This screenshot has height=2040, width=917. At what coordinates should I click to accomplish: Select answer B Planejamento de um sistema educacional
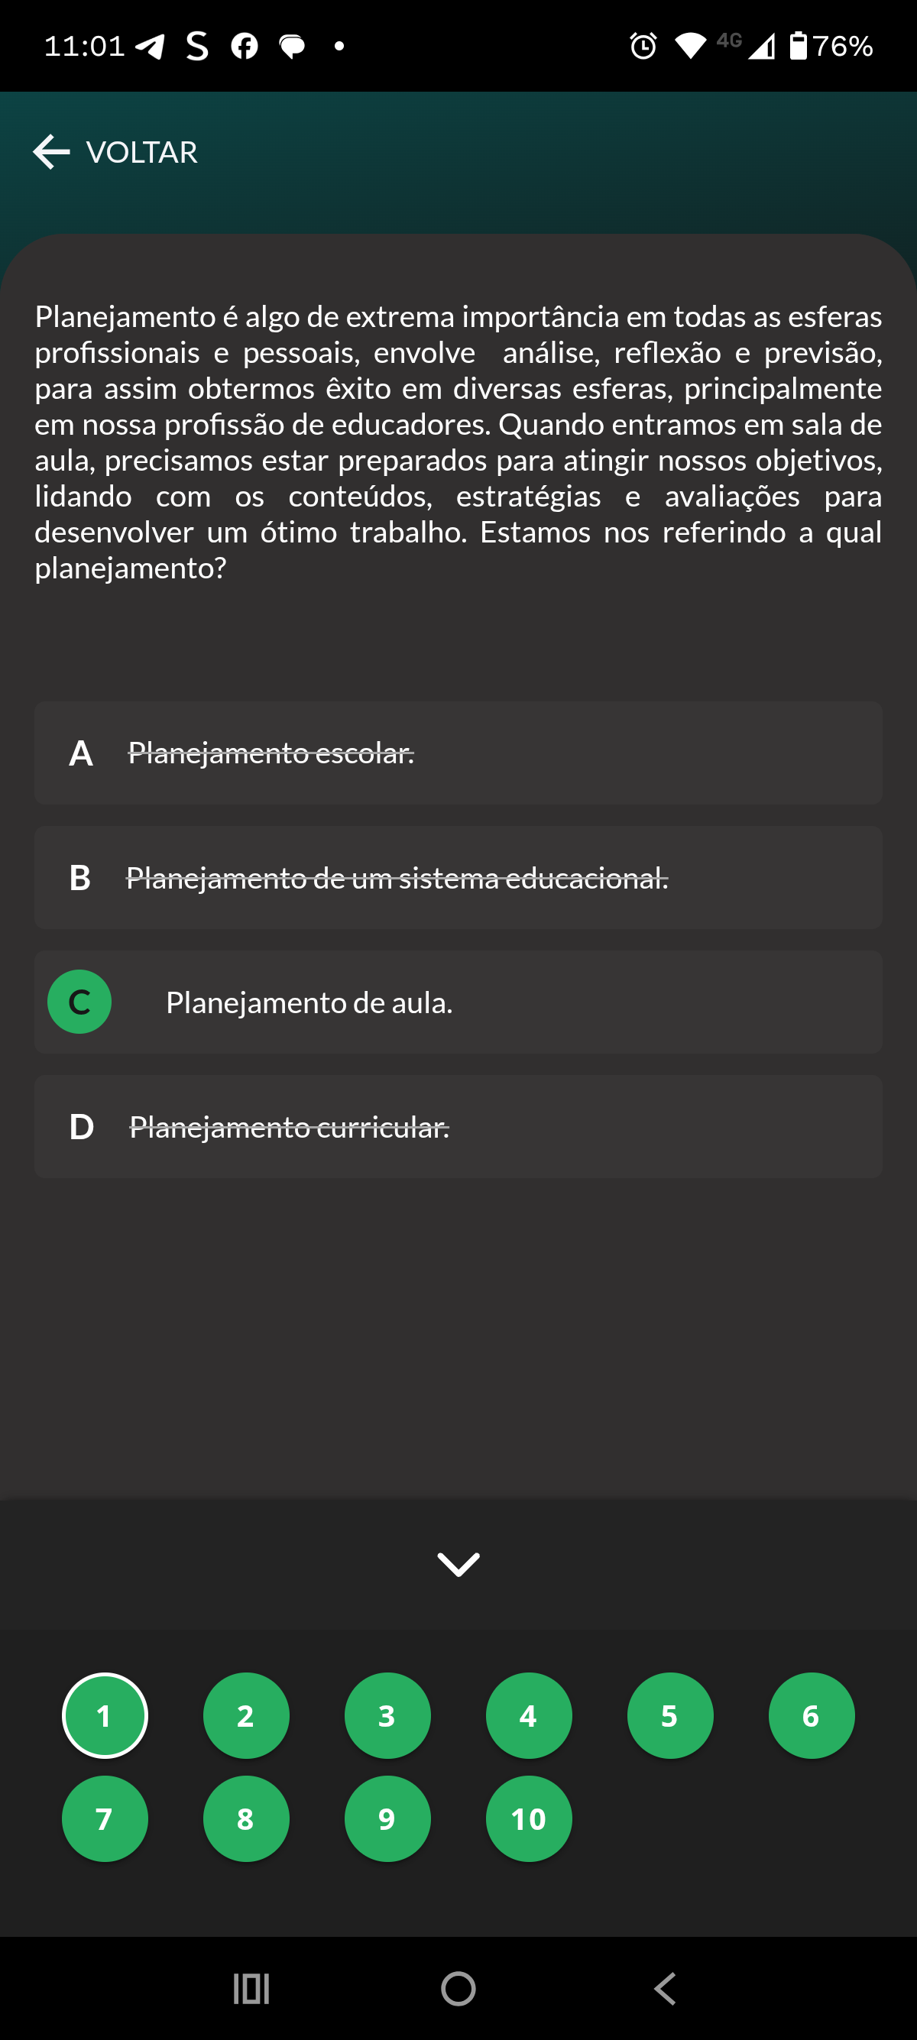458,877
